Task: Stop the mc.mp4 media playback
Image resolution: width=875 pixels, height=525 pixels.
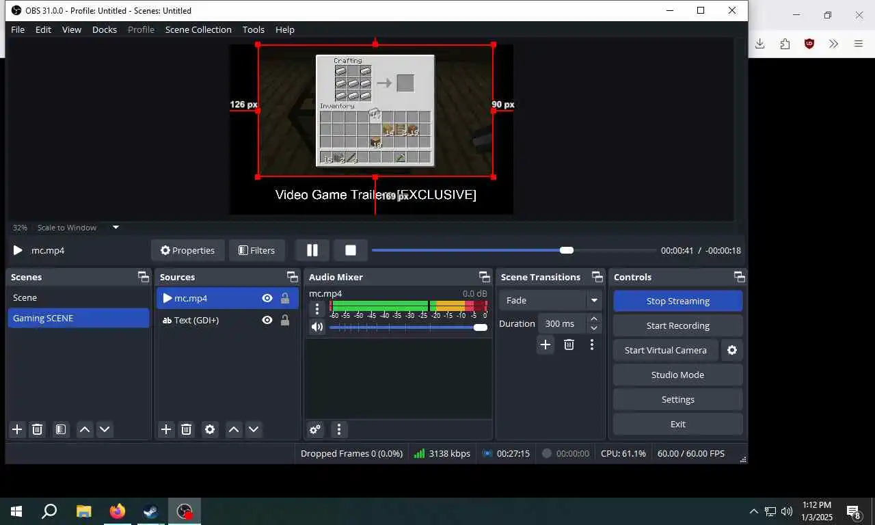Action: click(351, 250)
